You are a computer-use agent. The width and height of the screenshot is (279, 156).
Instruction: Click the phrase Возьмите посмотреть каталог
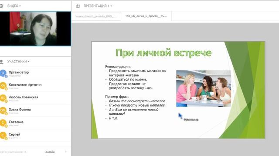[x=137, y=101]
